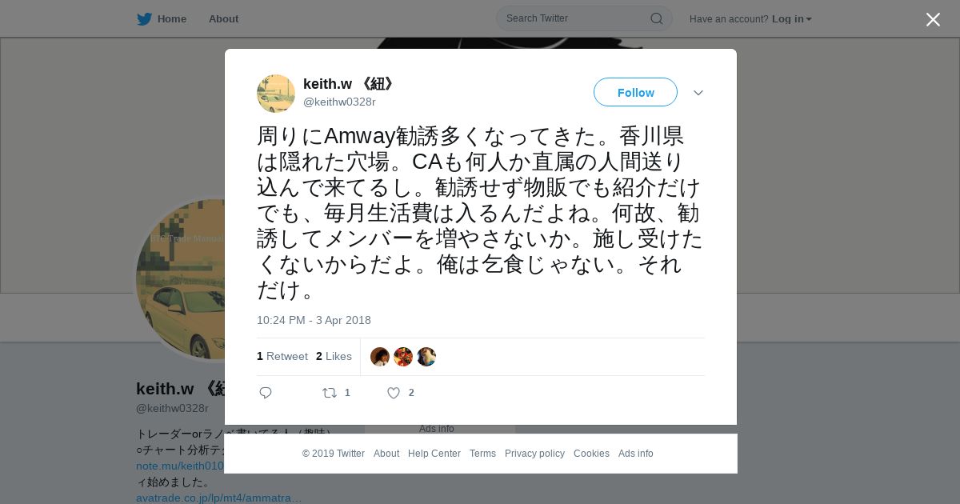Viewport: 960px width, 504px height.
Task: Open Help Center in the footer
Action: click(x=434, y=454)
